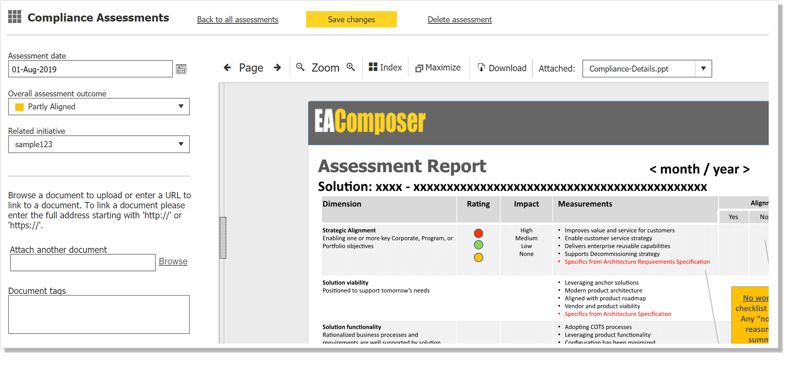Go to previous page with left arrow
The height and width of the screenshot is (372, 797).
227,67
